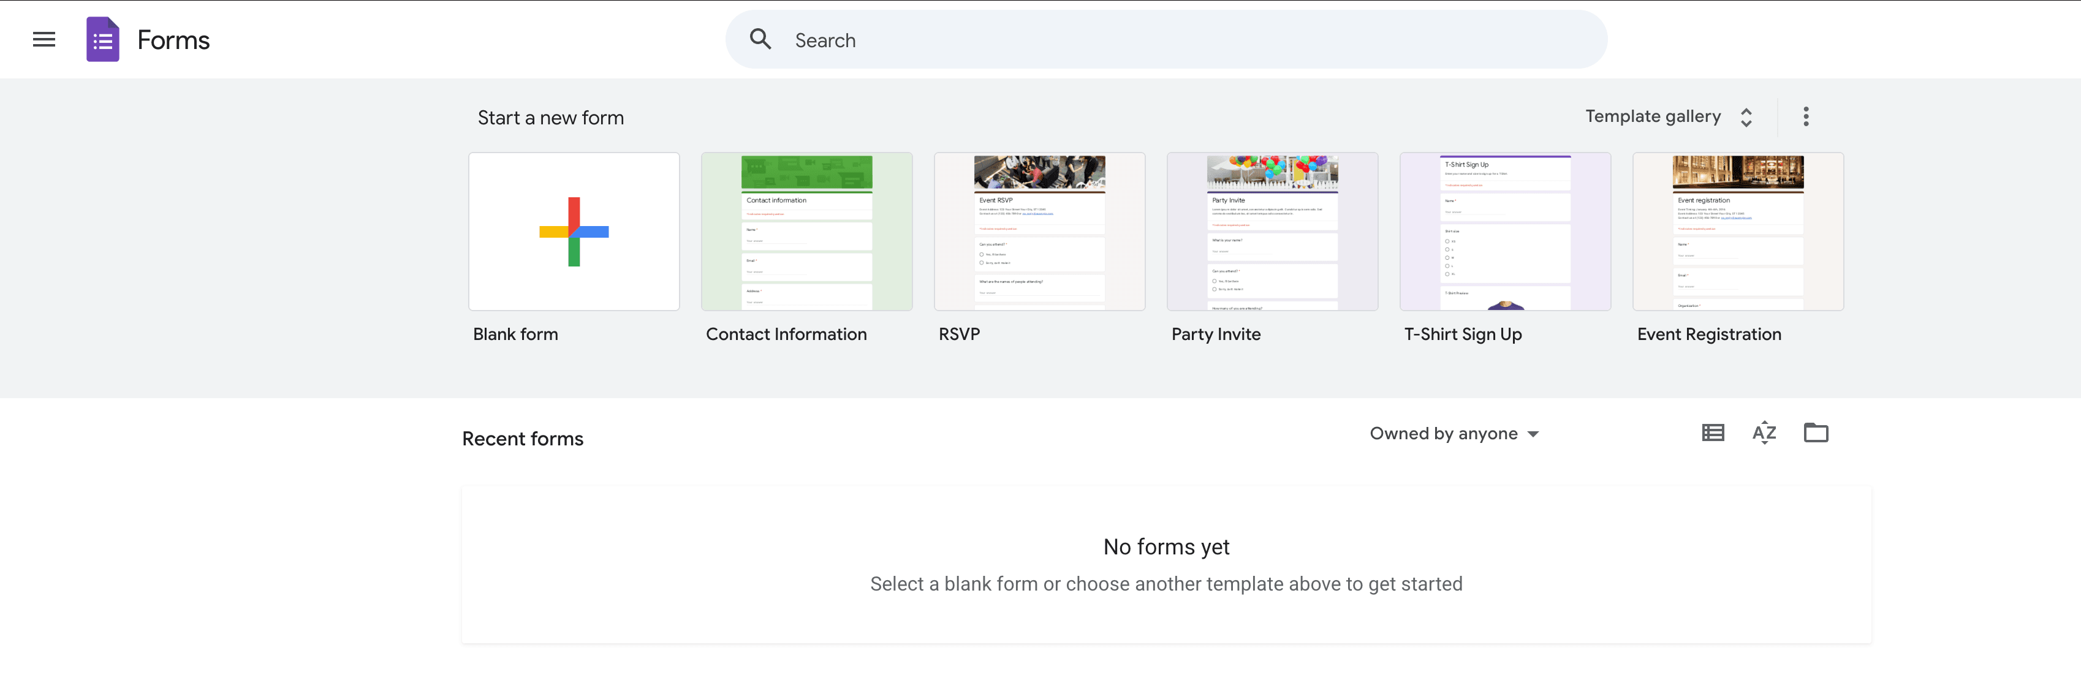Image resolution: width=2081 pixels, height=680 pixels.
Task: Sort recent forms with the A-Z icon
Action: (1764, 433)
